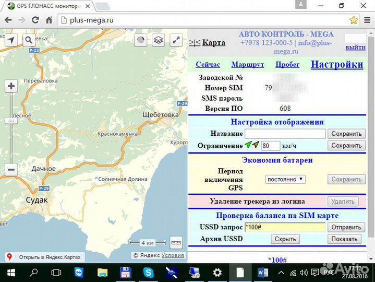
Task: Expand the map to fullscreen
Action: [x=176, y=40]
